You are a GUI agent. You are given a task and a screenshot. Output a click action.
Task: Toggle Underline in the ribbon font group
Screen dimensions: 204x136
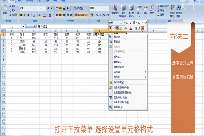28,15
